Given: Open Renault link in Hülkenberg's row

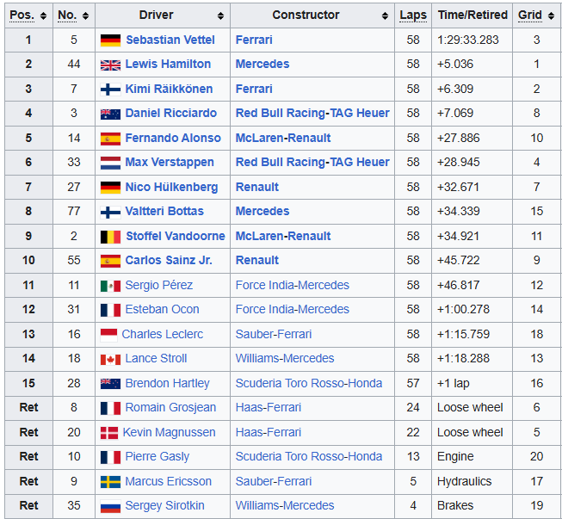Looking at the screenshot, I should pos(257,187).
